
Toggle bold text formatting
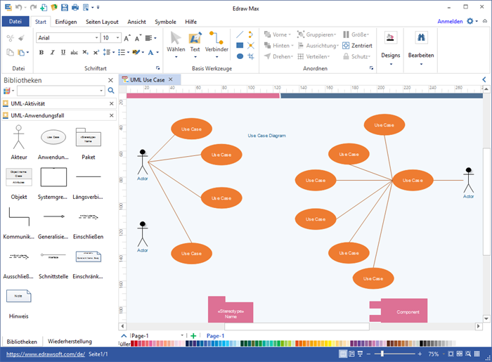click(40, 52)
